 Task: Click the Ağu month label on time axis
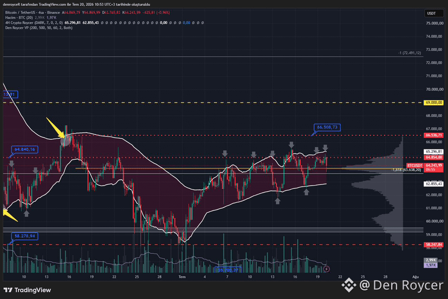416,277
